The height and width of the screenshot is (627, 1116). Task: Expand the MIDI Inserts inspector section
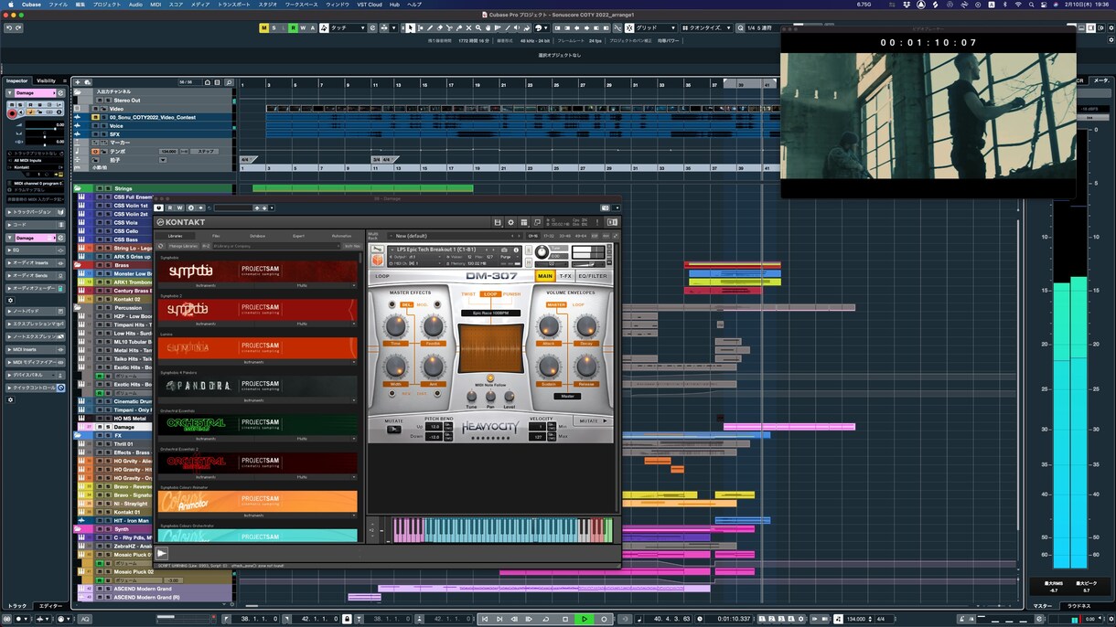pyautogui.click(x=36, y=349)
